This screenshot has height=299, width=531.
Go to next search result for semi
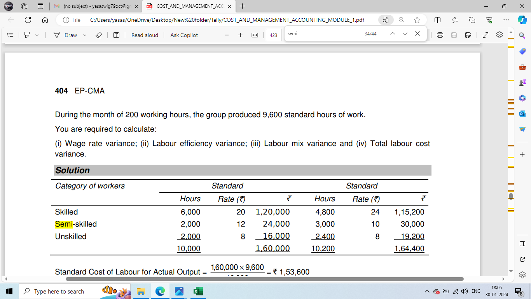pos(405,34)
